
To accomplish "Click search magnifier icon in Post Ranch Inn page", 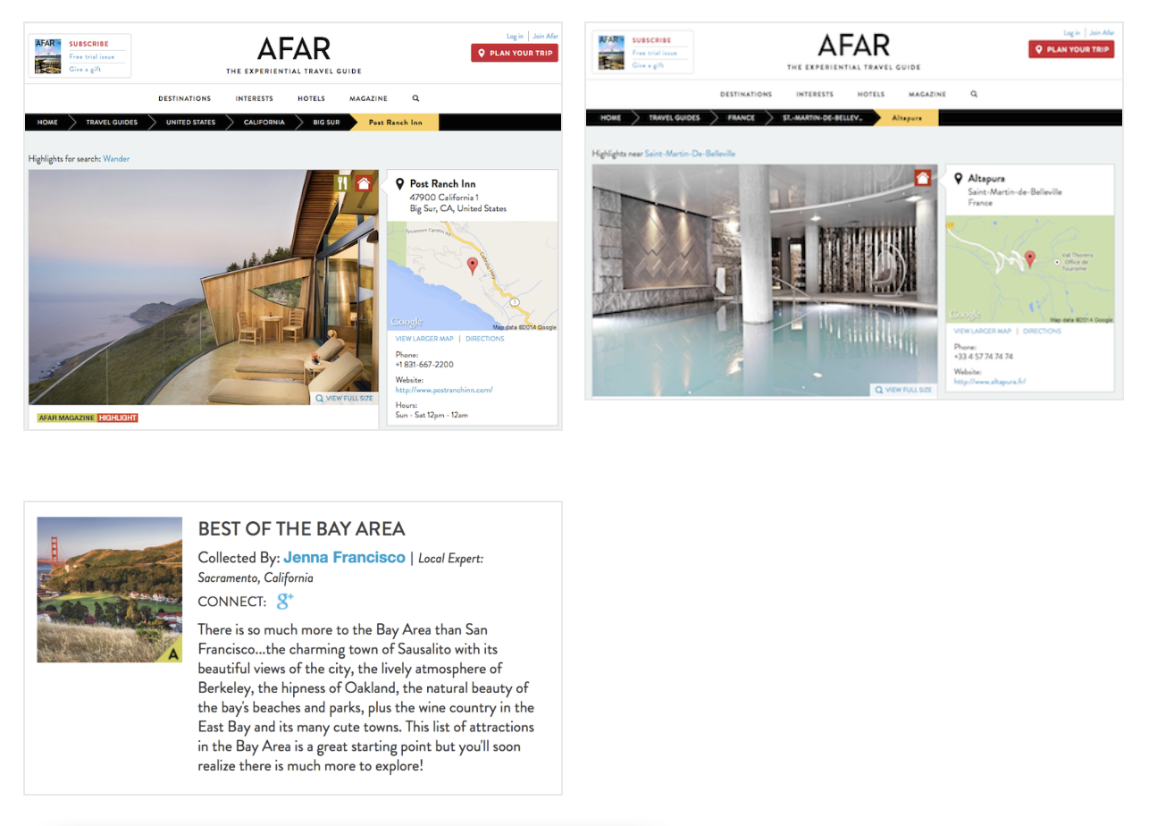I will pos(415,98).
